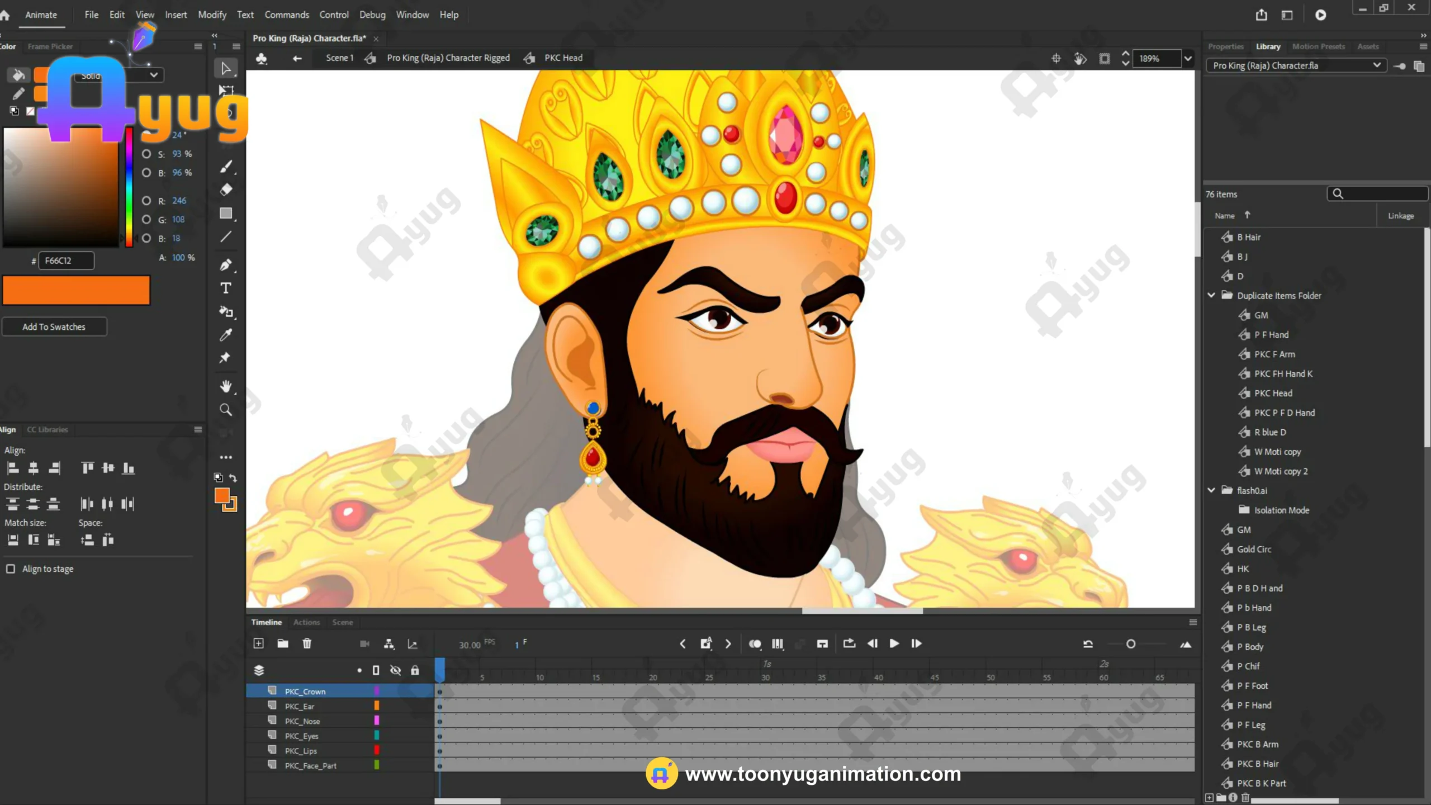The width and height of the screenshot is (1431, 805).
Task: Open the Modify menu
Action: (x=212, y=15)
